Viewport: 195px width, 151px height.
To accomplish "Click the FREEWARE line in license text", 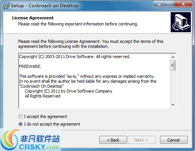I will pyautogui.click(x=30, y=66).
